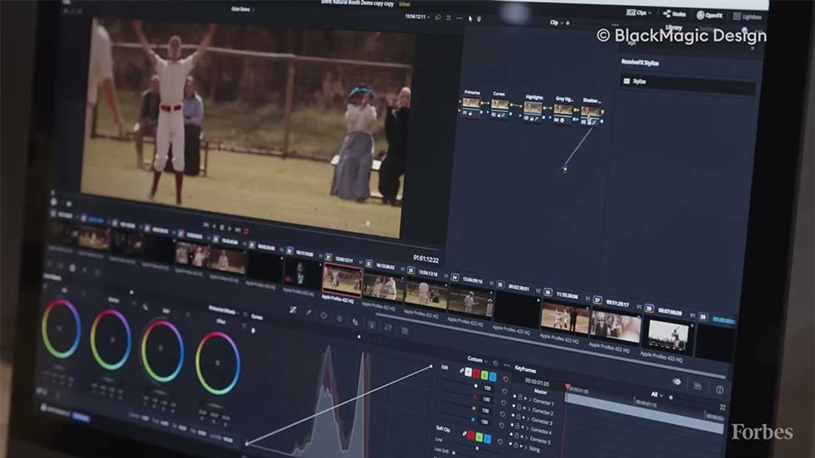Image resolution: width=815 pixels, height=458 pixels.
Task: Toggle the Nodes panel button
Action: (674, 14)
